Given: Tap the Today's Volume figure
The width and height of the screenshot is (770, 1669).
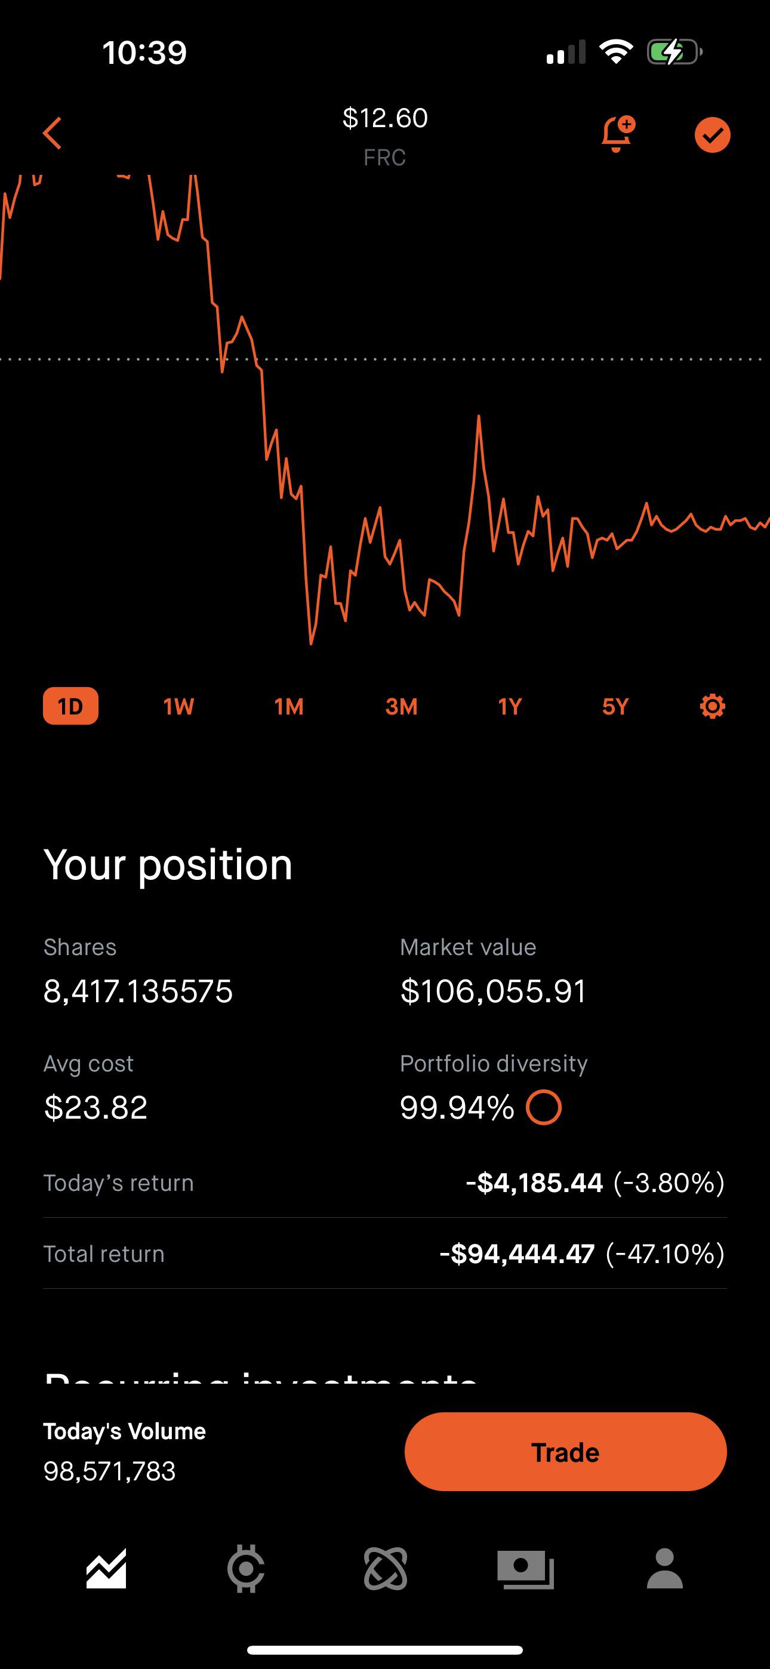Looking at the screenshot, I should click(110, 1471).
